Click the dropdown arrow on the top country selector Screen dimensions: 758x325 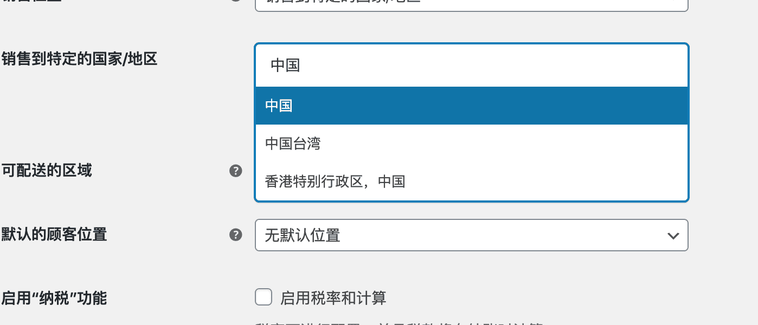pos(673,3)
